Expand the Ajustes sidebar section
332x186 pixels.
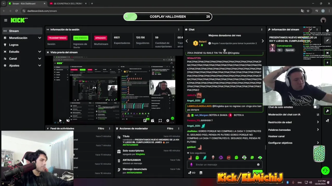[x=39, y=66]
